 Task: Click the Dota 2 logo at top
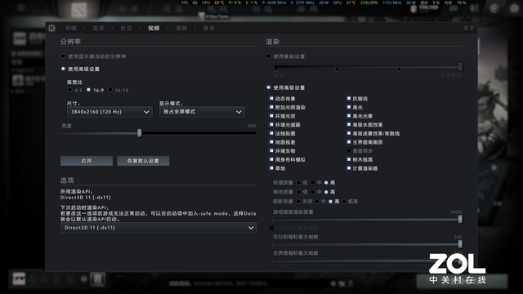pos(78,9)
